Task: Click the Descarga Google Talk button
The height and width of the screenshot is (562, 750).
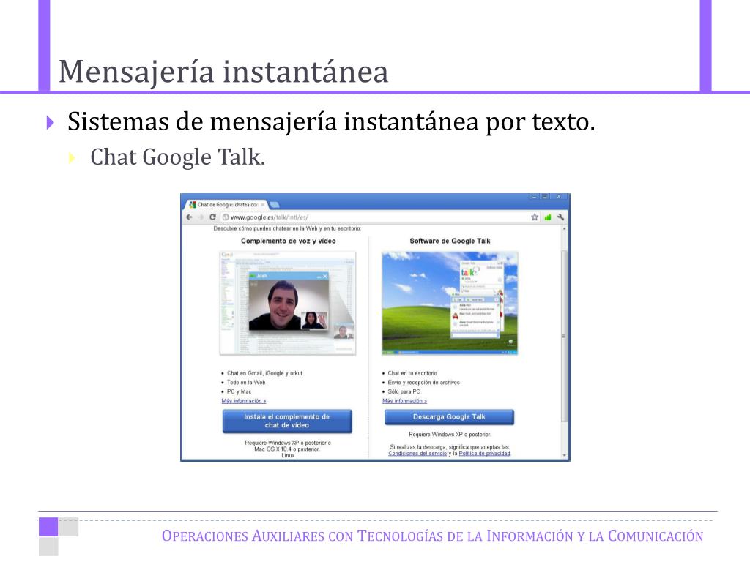Action: coord(449,417)
